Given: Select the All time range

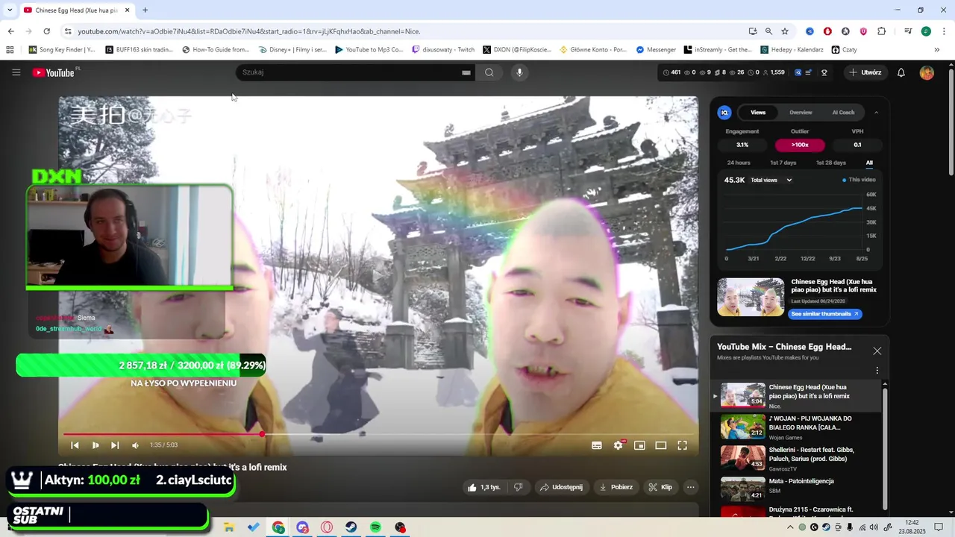Looking at the screenshot, I should (x=869, y=163).
